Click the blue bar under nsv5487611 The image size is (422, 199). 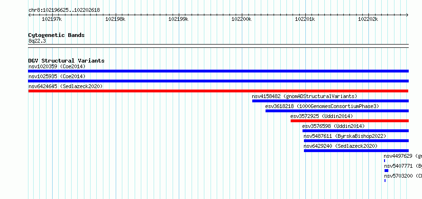point(357,141)
